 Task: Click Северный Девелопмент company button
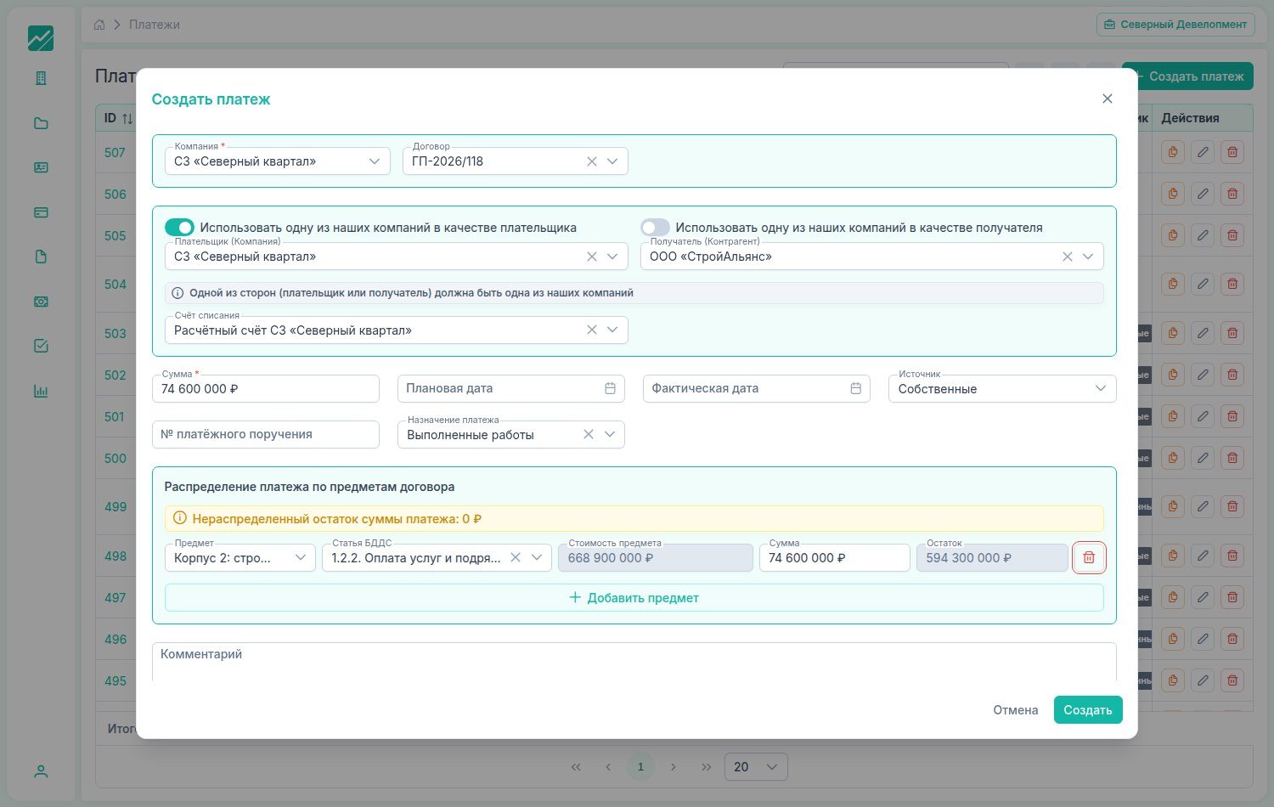1175,25
